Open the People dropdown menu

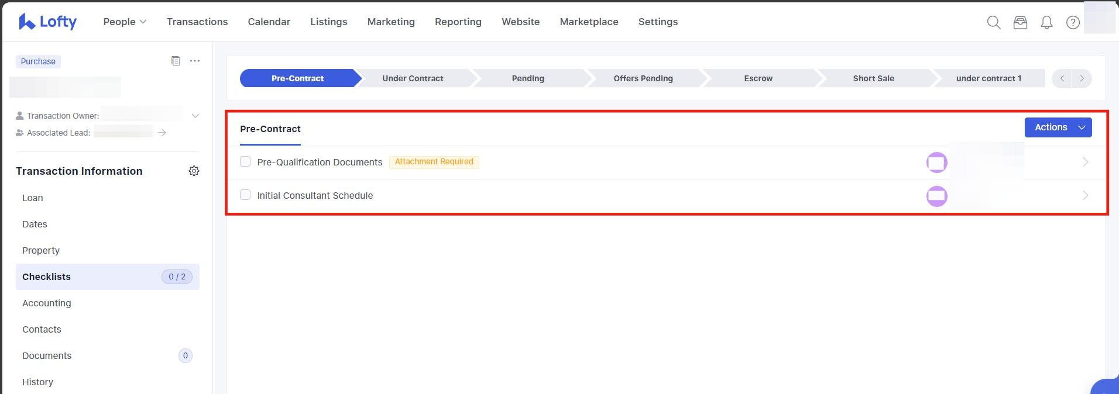125,22
